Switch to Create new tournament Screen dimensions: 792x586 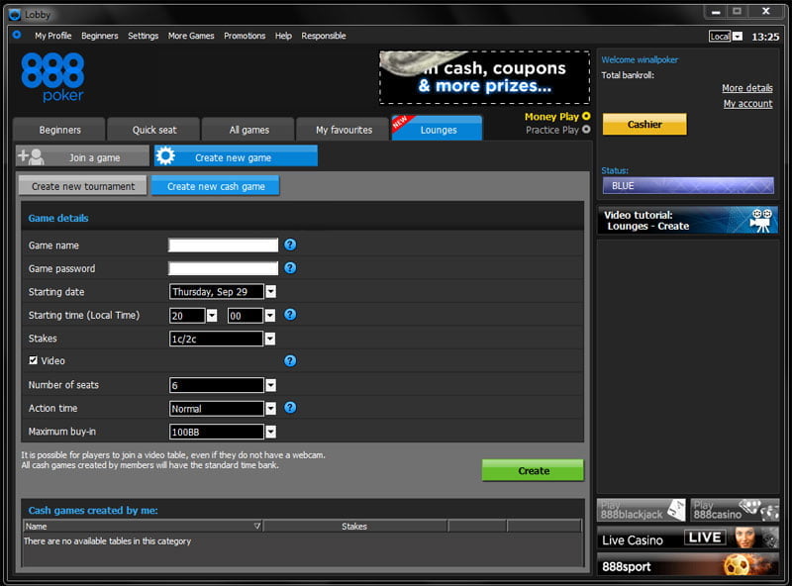click(x=83, y=186)
